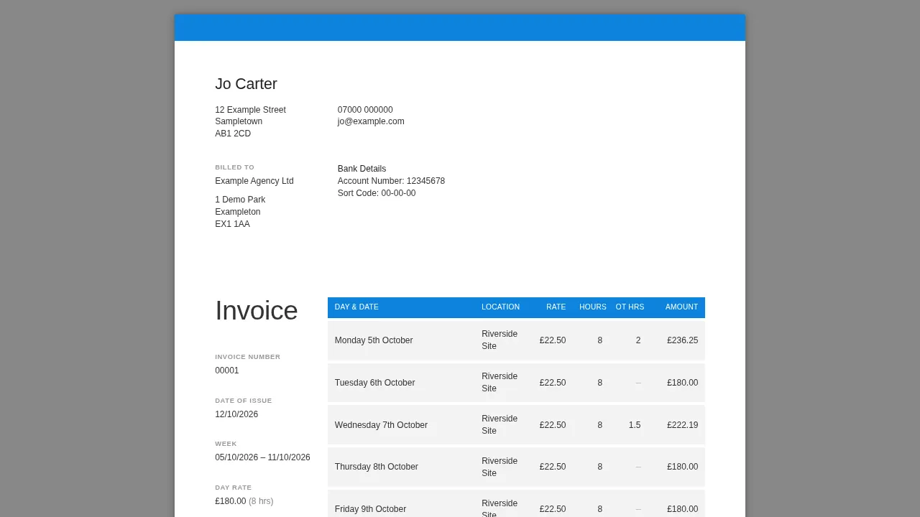Click hours value 8 in Wednesday row
Viewport: 920px width, 517px height.
tap(600, 425)
